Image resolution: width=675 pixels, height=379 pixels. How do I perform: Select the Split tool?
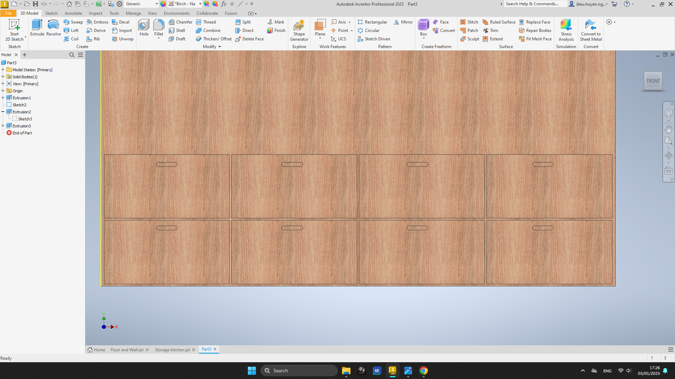pos(243,22)
